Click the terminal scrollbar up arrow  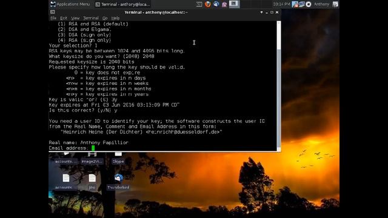[x=279, y=23]
